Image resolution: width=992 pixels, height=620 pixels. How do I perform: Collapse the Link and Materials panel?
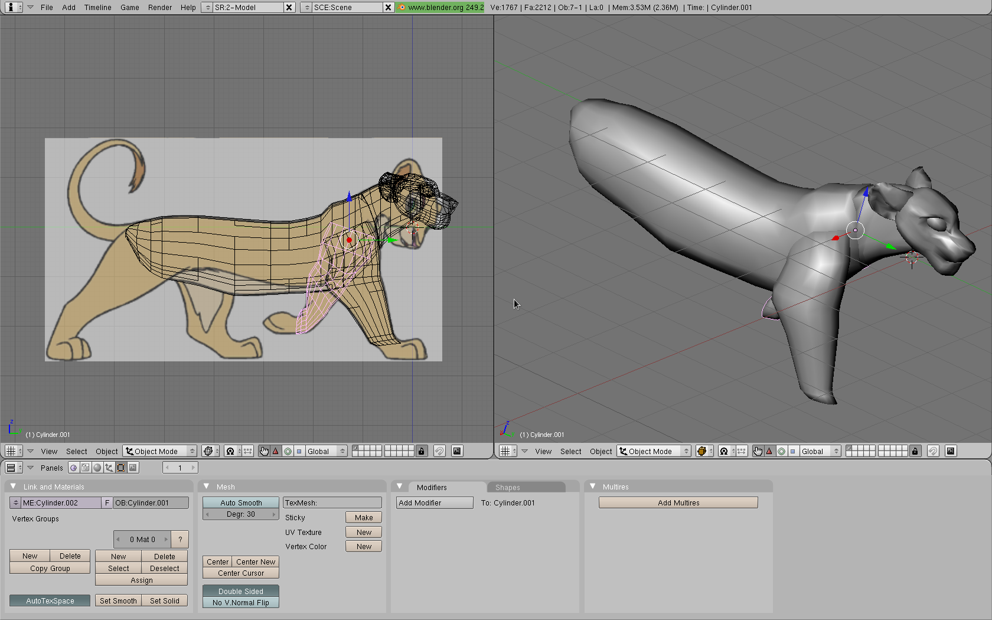tap(14, 487)
